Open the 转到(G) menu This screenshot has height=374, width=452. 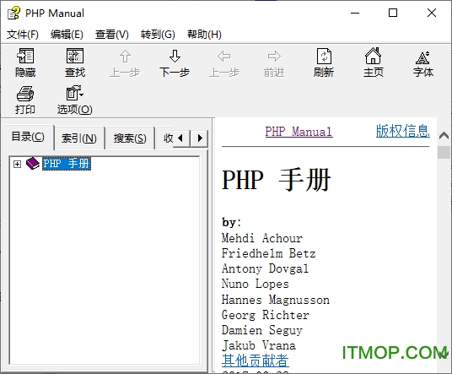[x=158, y=35]
